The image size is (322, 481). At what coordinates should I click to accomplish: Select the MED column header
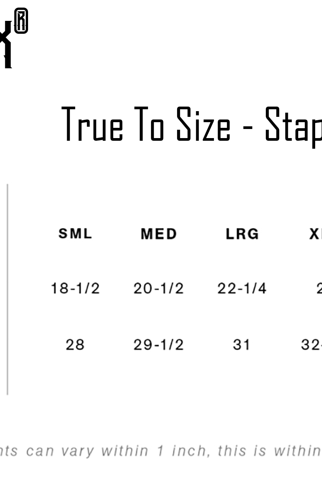click(x=159, y=234)
